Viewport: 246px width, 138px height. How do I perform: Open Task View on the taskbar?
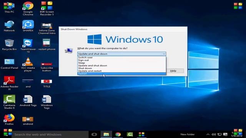click(94, 135)
